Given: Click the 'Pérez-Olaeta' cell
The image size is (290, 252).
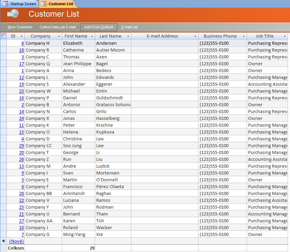Looking at the screenshot, I should [113, 187].
